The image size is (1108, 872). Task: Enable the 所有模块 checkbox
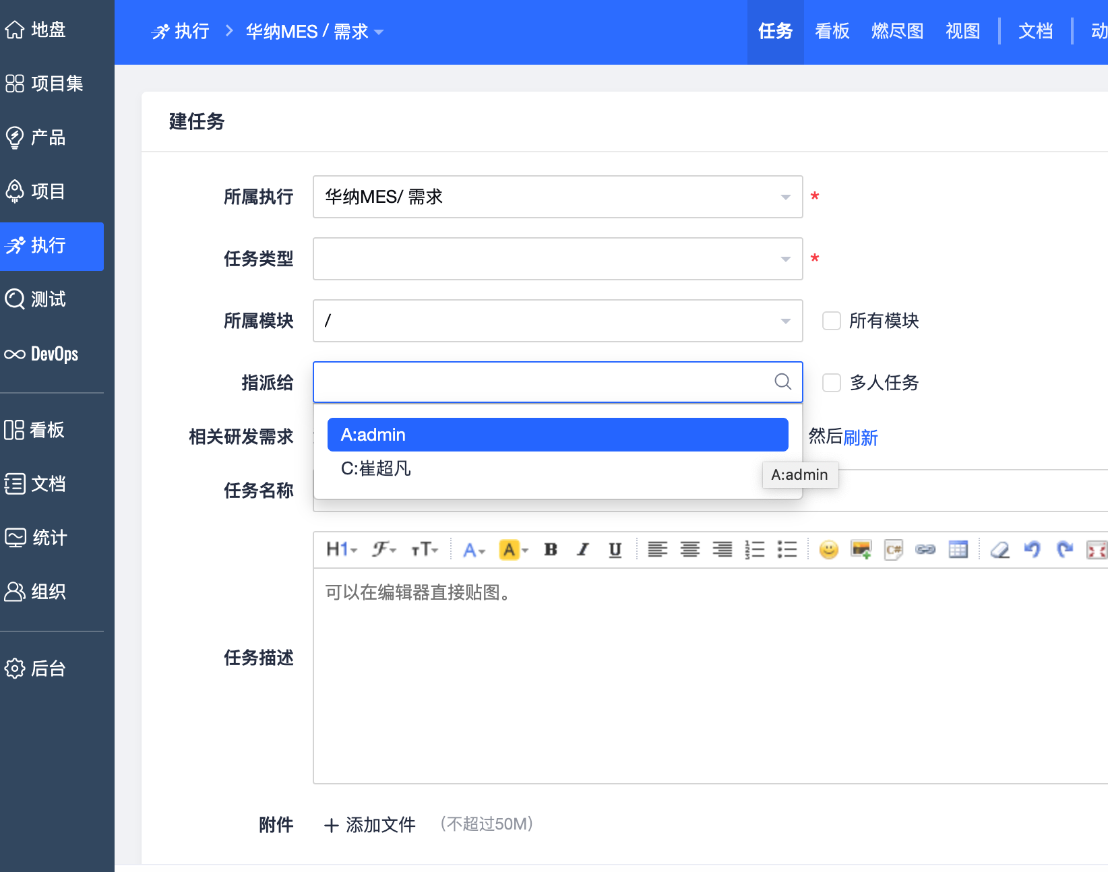click(x=832, y=321)
